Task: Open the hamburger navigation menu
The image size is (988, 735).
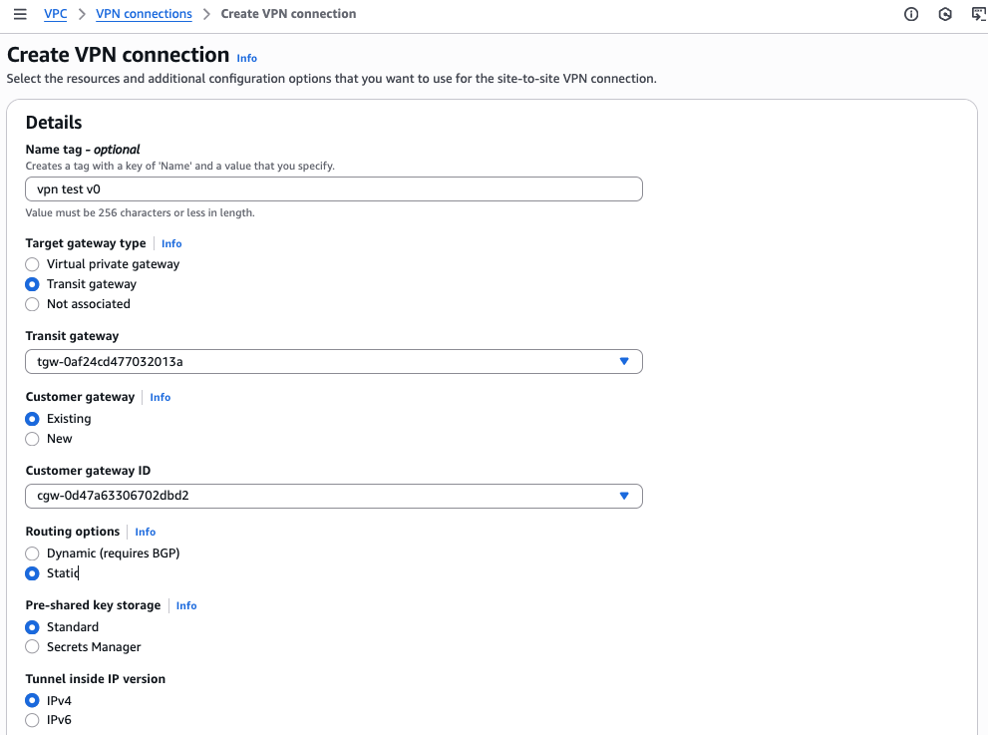Action: click(x=20, y=14)
